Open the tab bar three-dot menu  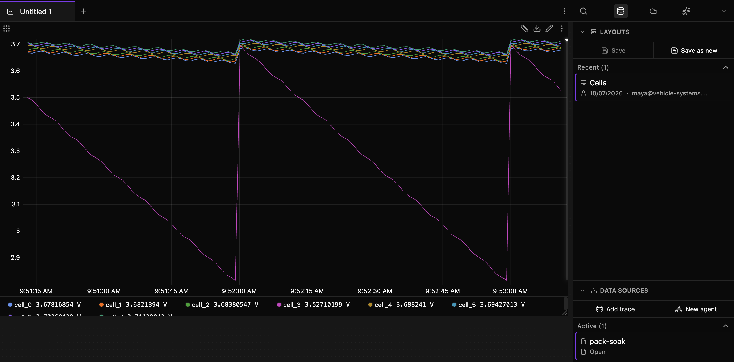pos(564,11)
